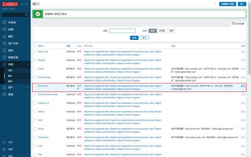251x157 pixels.
Task: Click the ZABBIX logo
Action: [x=10, y=4]
